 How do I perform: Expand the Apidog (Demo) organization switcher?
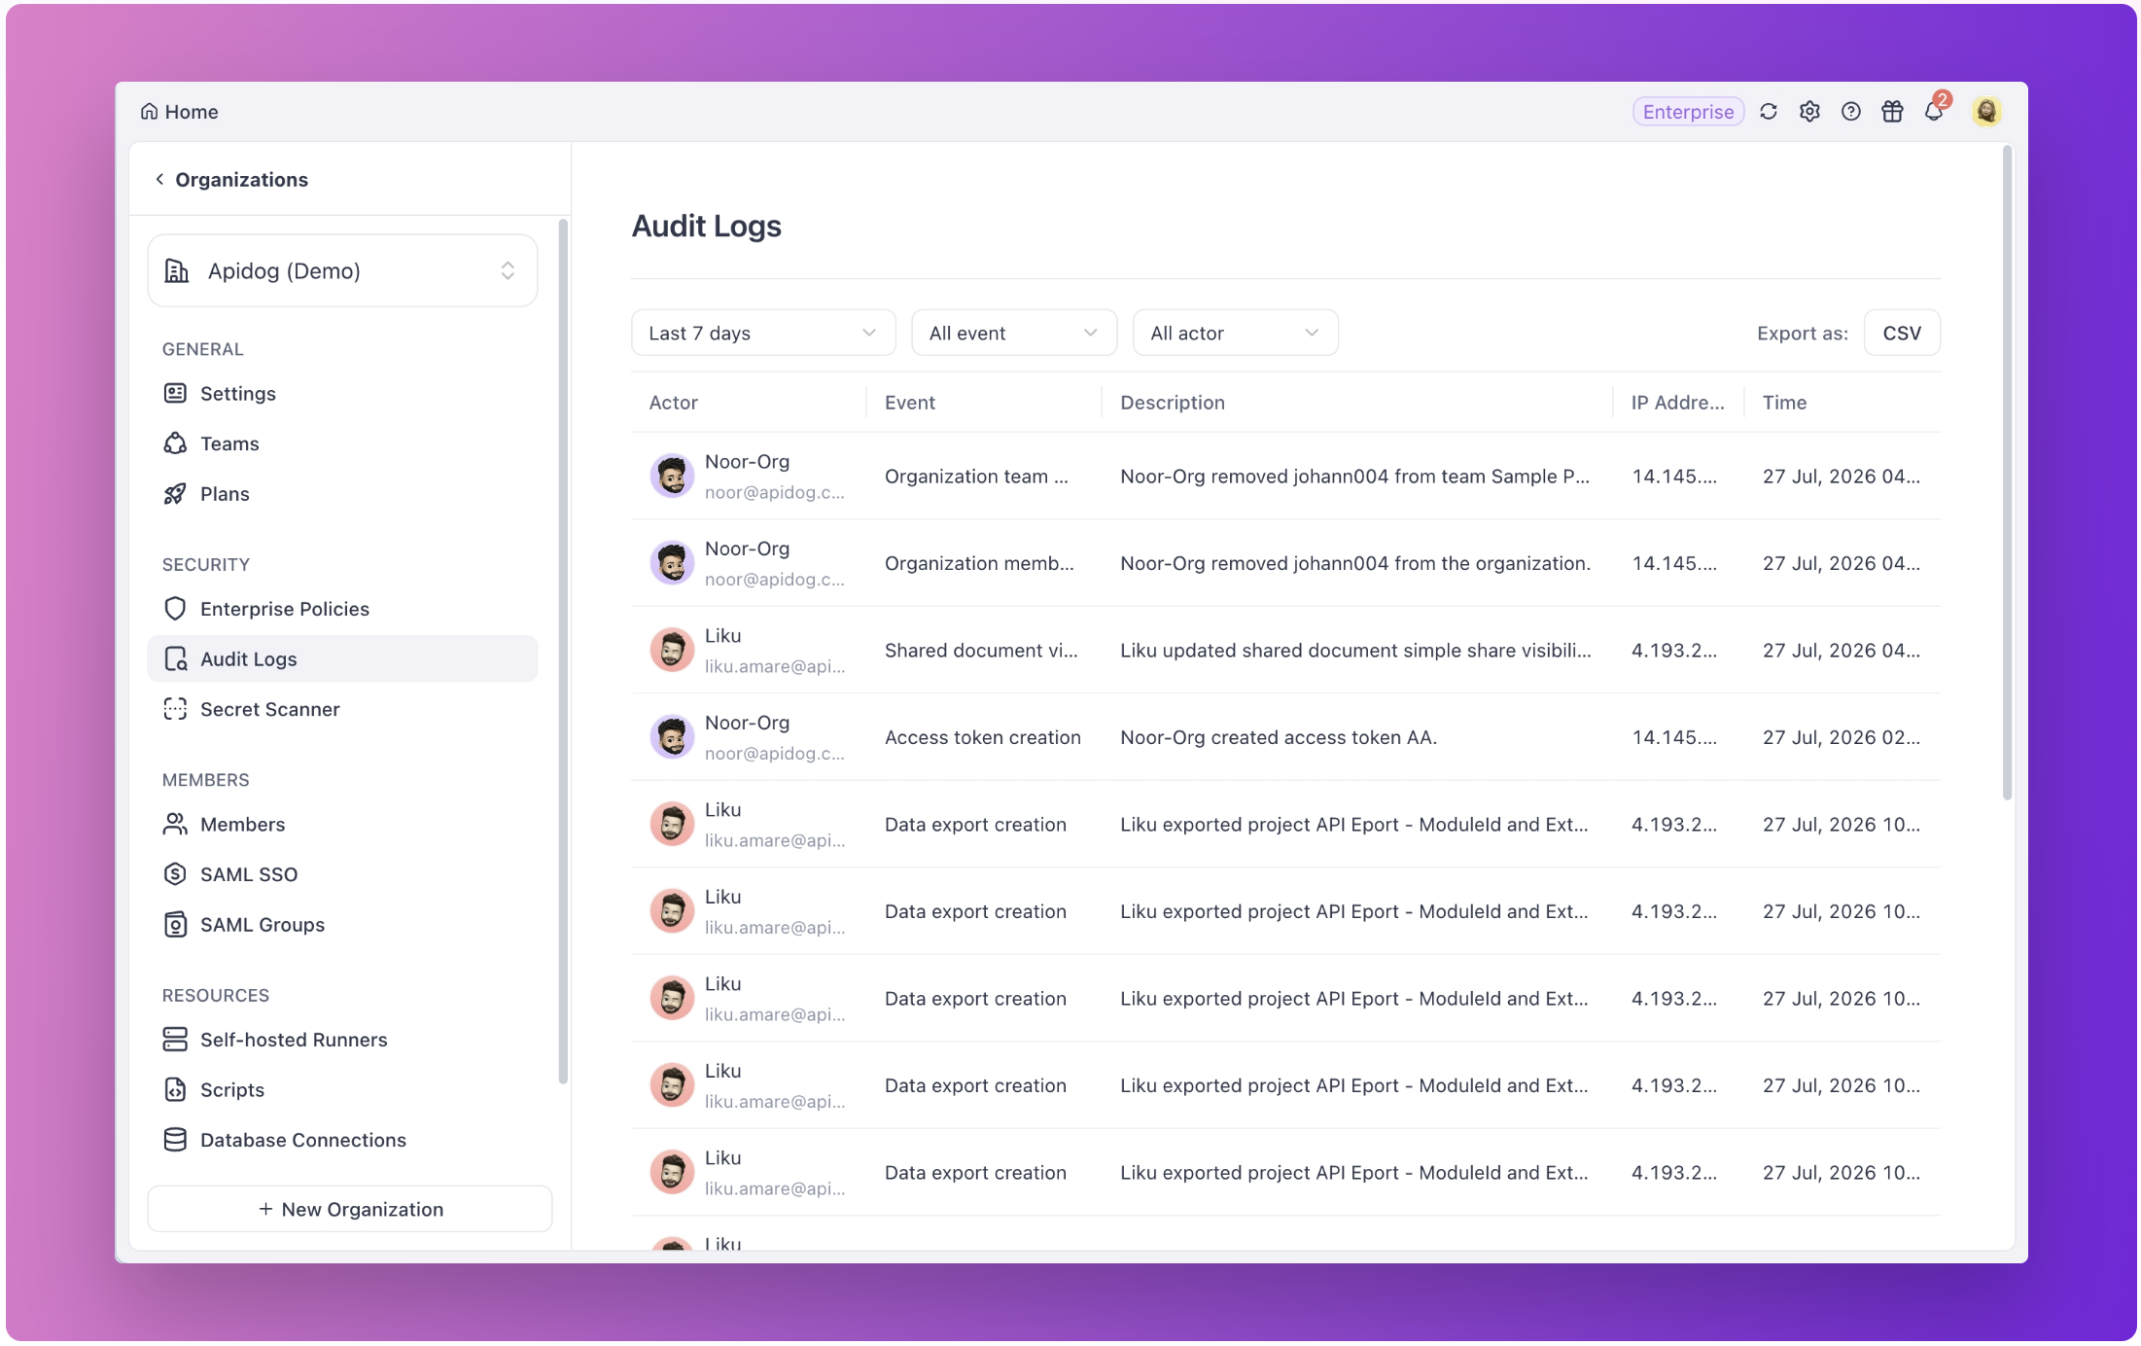pos(342,270)
